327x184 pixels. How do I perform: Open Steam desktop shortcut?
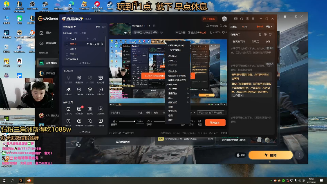click(x=110, y=6)
